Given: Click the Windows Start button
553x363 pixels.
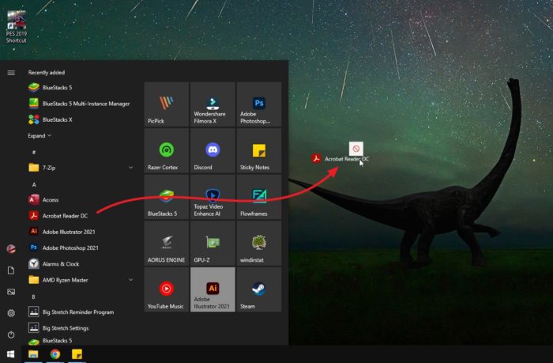Looking at the screenshot, I should [x=10, y=354].
